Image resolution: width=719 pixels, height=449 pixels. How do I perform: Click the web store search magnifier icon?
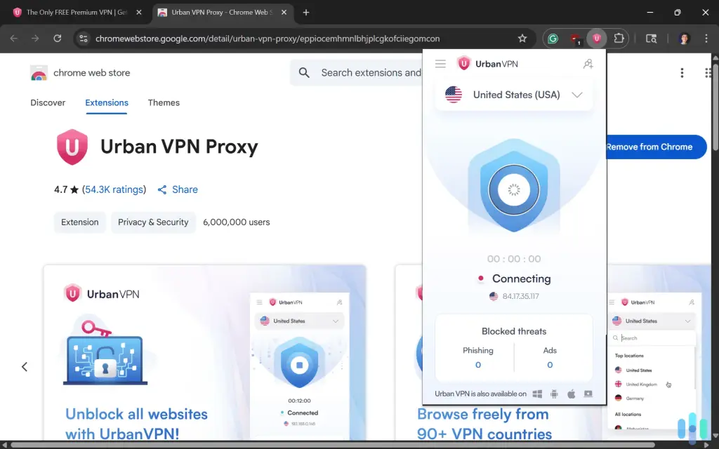click(x=304, y=72)
